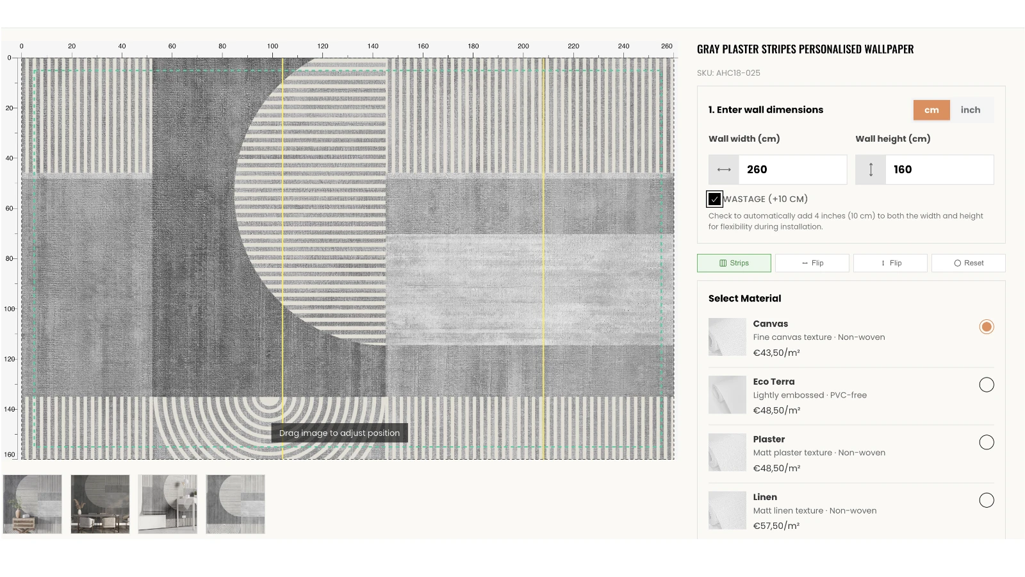Reset the wallpaper position
The image size is (1025, 577).
[x=969, y=263]
